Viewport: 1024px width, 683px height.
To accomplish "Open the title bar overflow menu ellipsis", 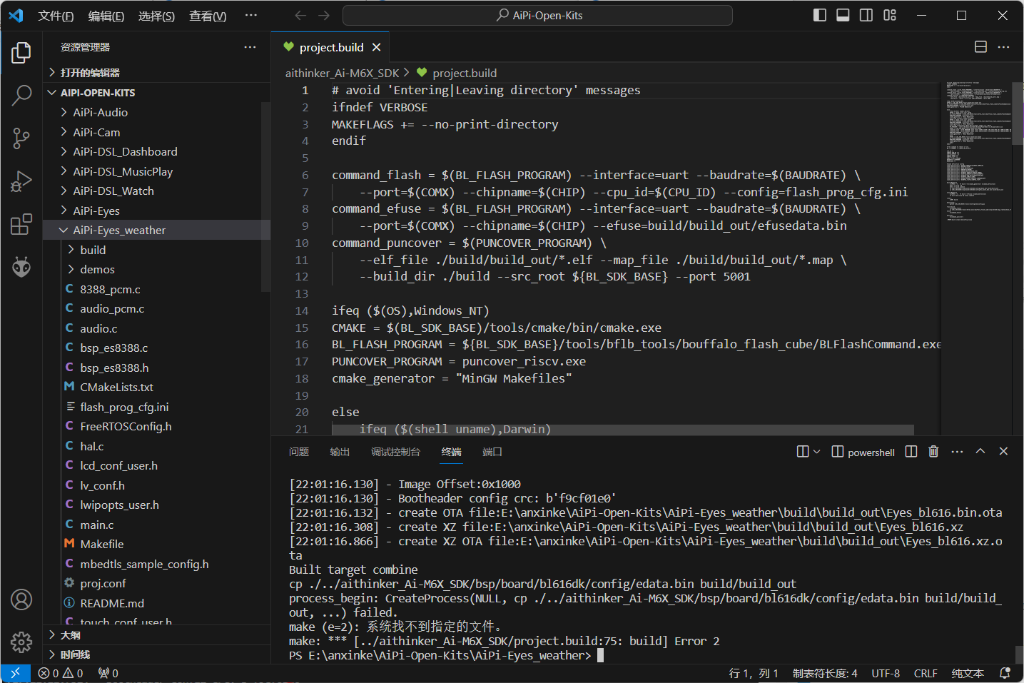I will point(250,16).
